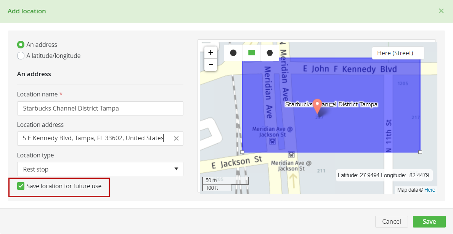The image size is (453, 234).
Task: Choose the A latitude/longitude radio option
Action: tap(21, 56)
